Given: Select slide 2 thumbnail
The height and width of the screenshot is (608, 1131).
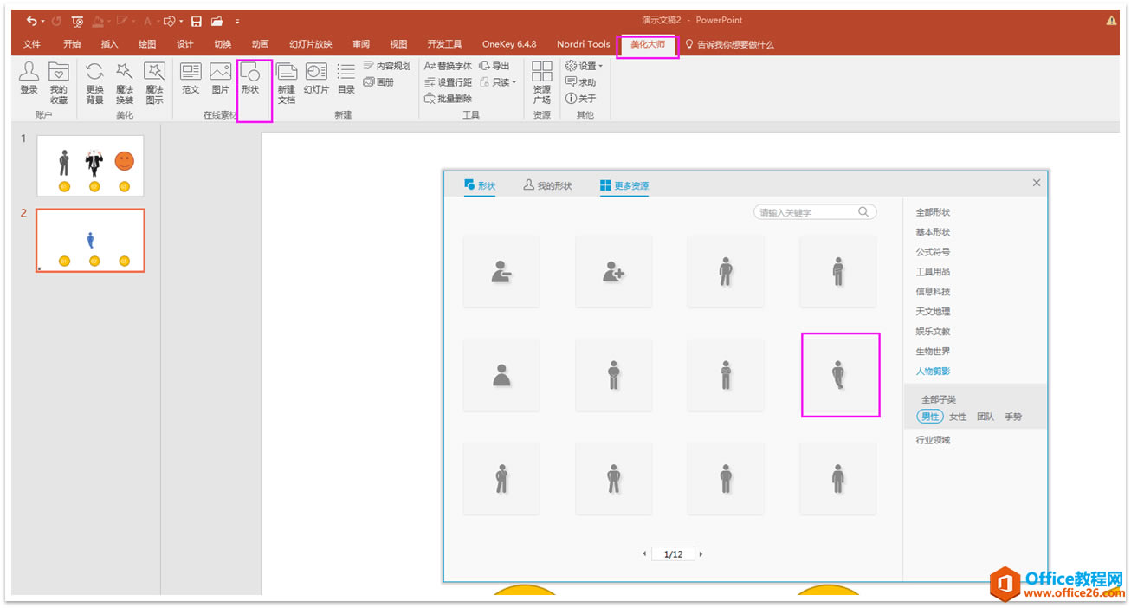Looking at the screenshot, I should point(91,240).
